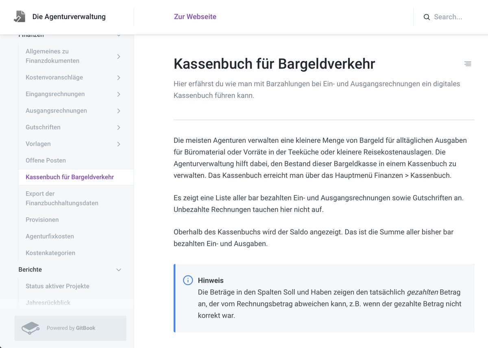The image size is (488, 348).
Task: Click the Kassenbuch für Bargeldverkehr page heading
Action: (274, 64)
